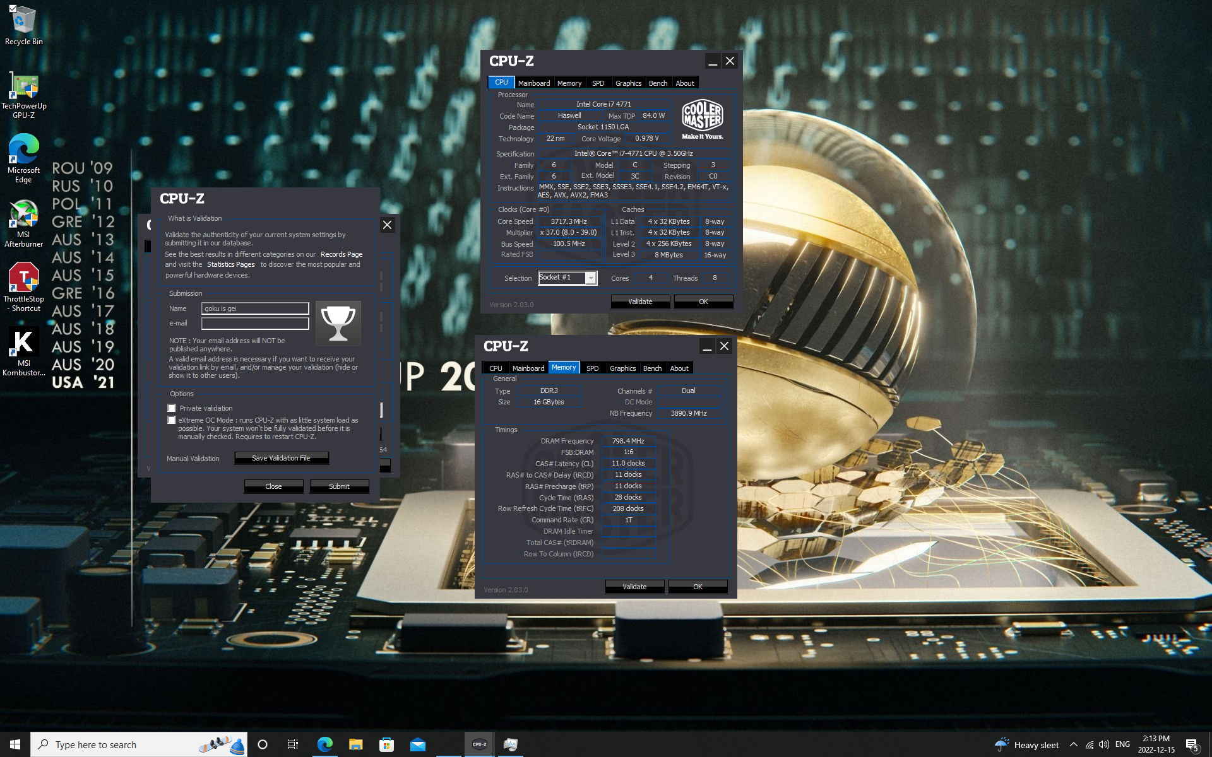Open Bench tab in top CPU-Z window
The width and height of the screenshot is (1212, 757).
pos(658,83)
